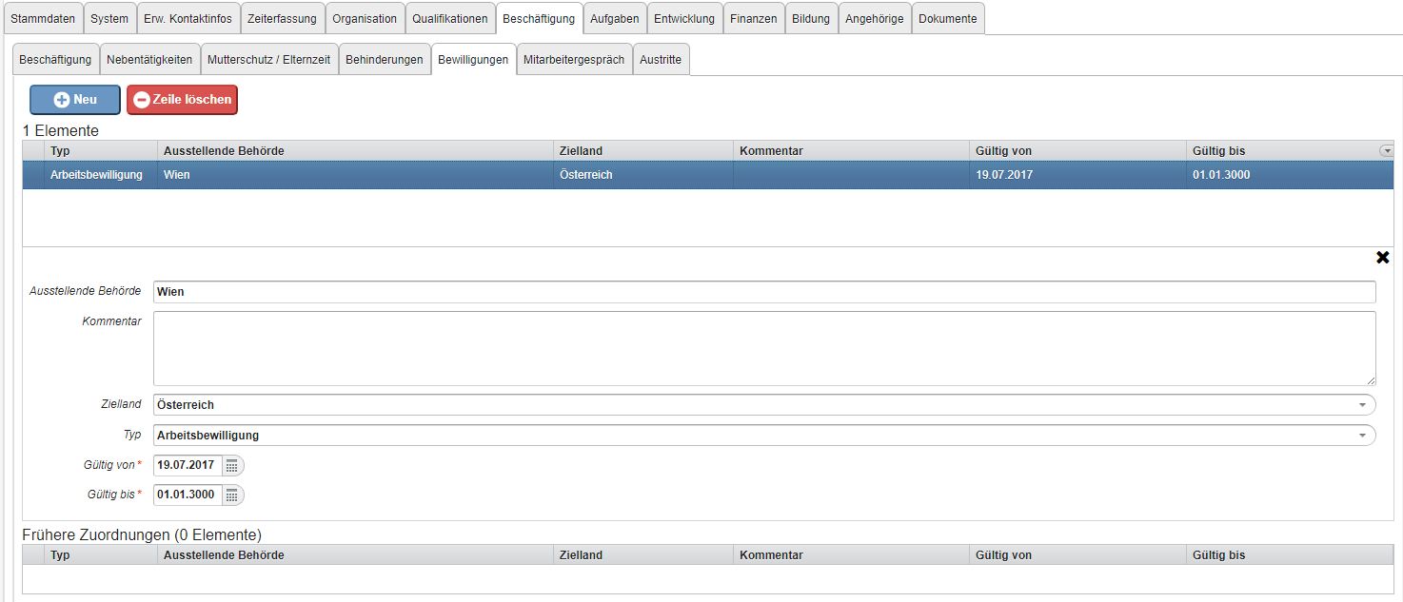This screenshot has width=1403, height=602.
Task: Open the Finanzen tab
Action: click(x=754, y=19)
